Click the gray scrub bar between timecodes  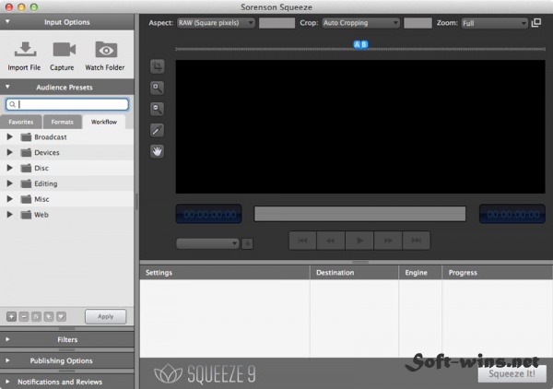tap(360, 214)
